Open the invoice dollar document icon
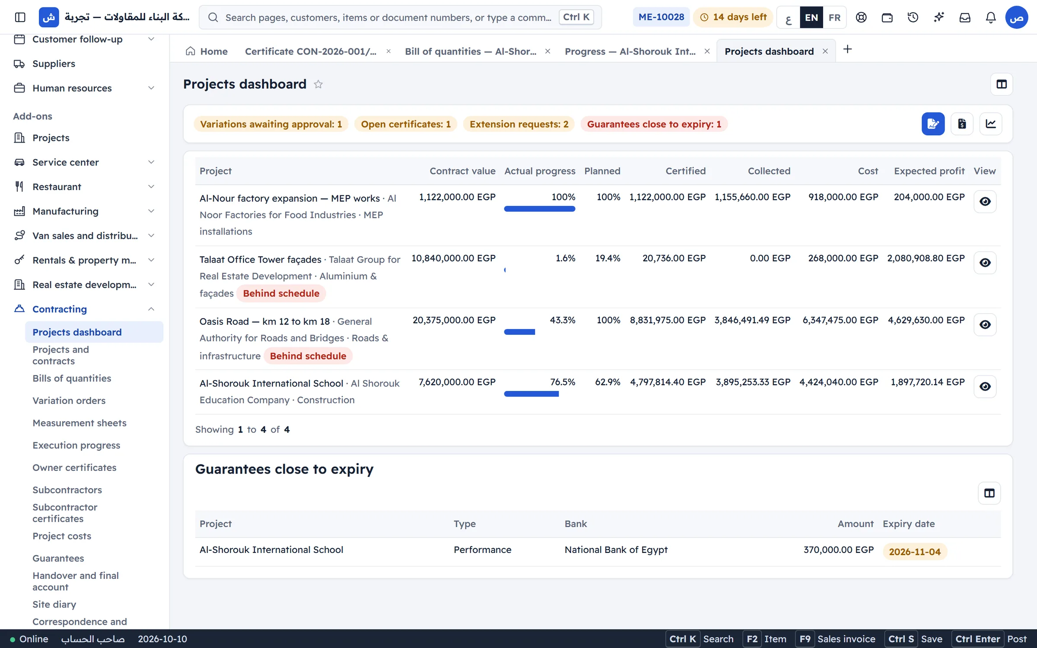The height and width of the screenshot is (648, 1037). coord(962,124)
